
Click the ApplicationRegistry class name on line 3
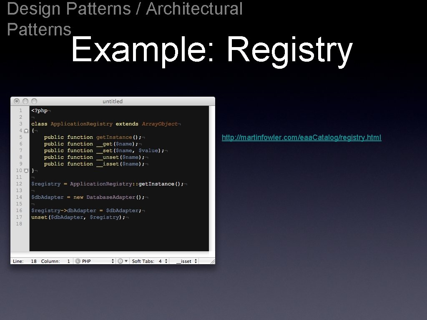pyautogui.click(x=81, y=124)
